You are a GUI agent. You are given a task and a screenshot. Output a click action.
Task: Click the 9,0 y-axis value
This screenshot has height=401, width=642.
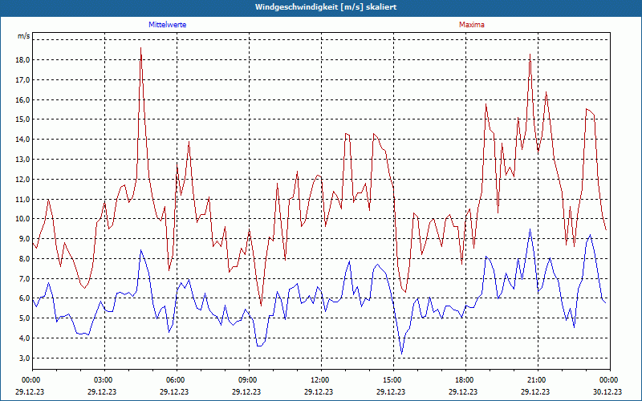[25, 239]
